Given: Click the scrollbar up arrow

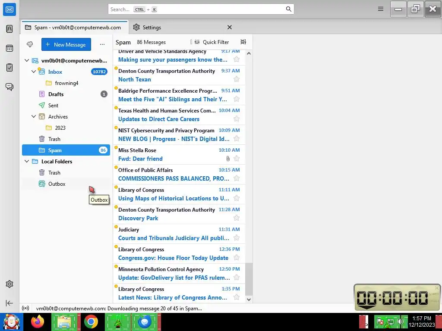Looking at the screenshot, I should (x=249, y=53).
